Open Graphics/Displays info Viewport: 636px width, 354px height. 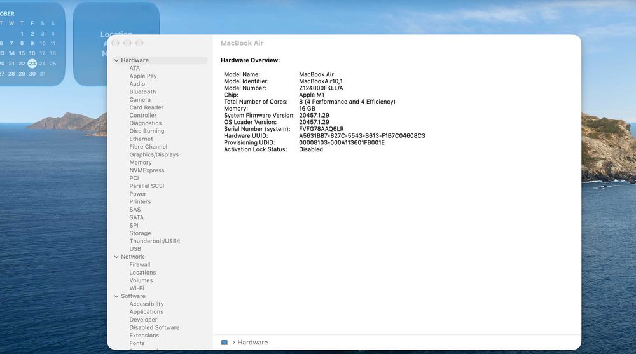pyautogui.click(x=154, y=155)
